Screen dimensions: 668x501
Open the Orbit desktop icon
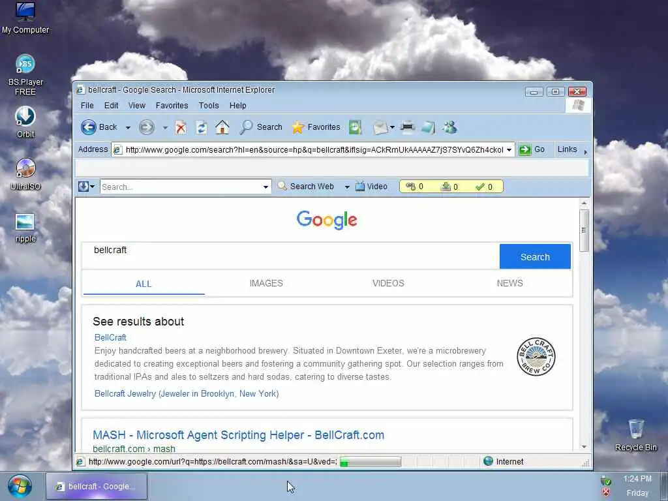tap(25, 122)
